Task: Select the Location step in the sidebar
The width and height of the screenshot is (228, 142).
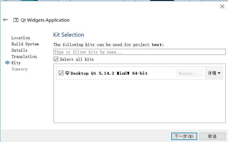Action: (21, 38)
